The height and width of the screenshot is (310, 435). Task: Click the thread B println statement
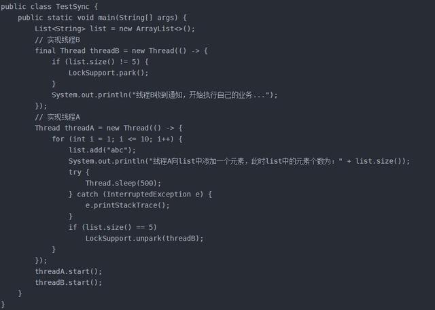[x=164, y=95]
